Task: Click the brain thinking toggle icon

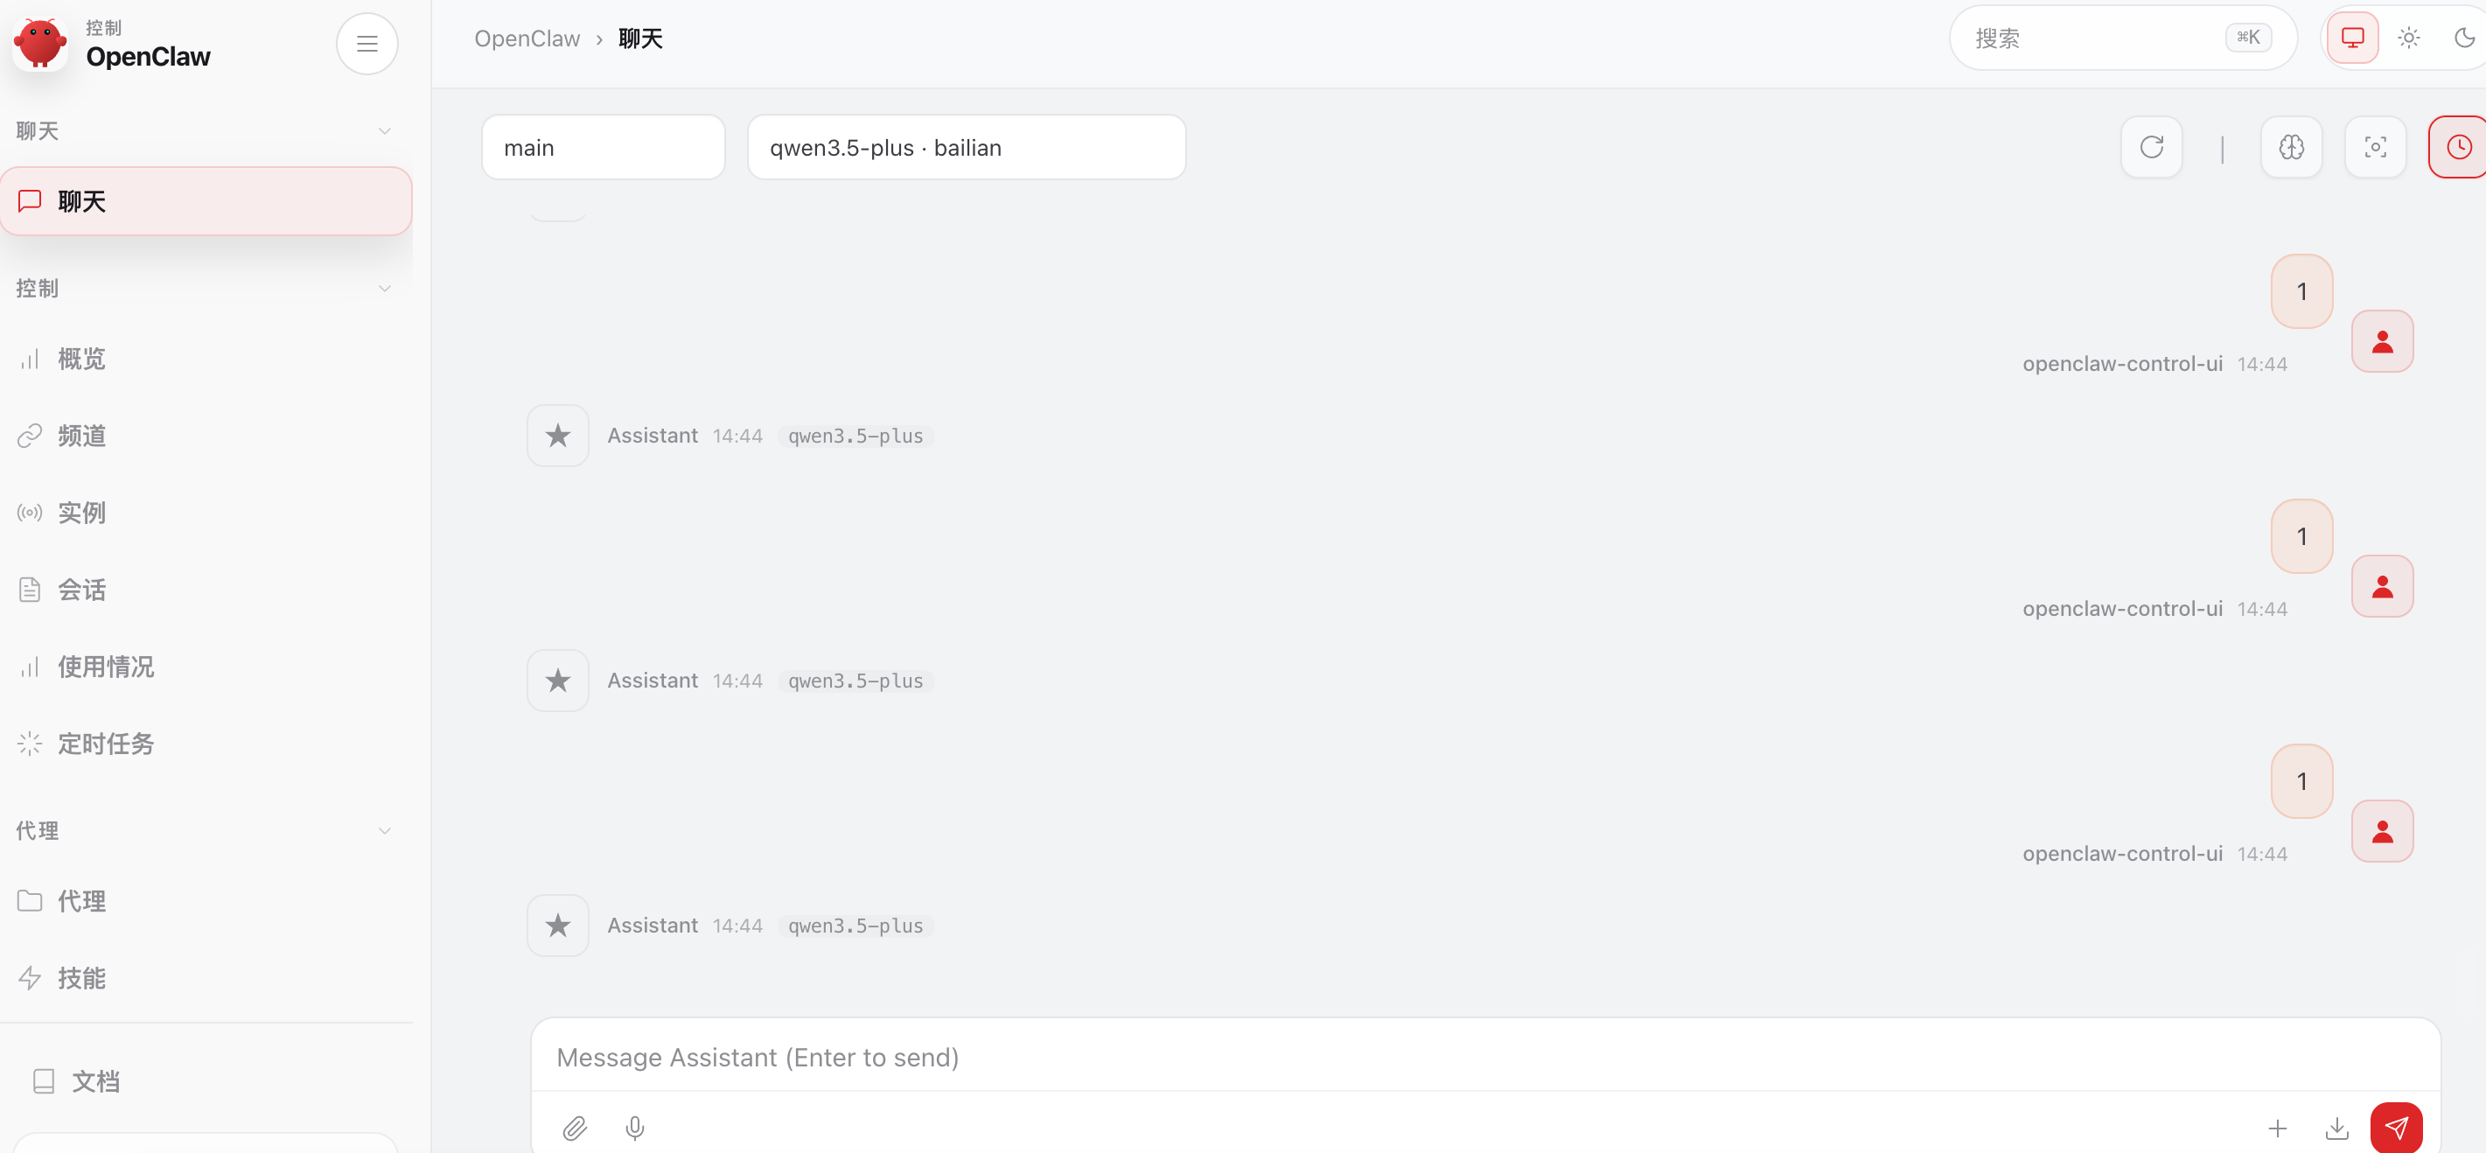Action: click(x=2291, y=148)
